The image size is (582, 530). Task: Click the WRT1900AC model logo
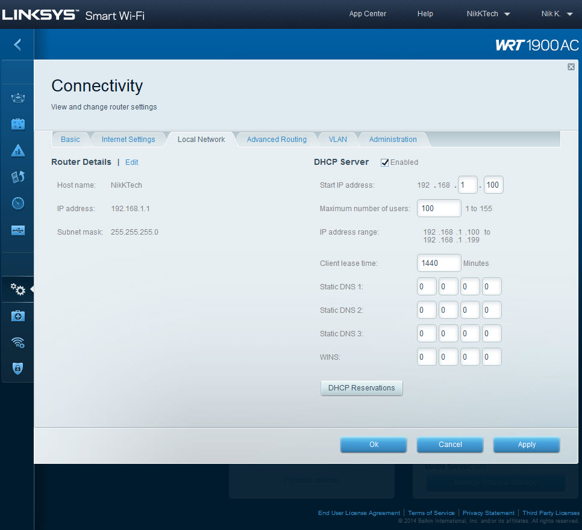pos(537,45)
